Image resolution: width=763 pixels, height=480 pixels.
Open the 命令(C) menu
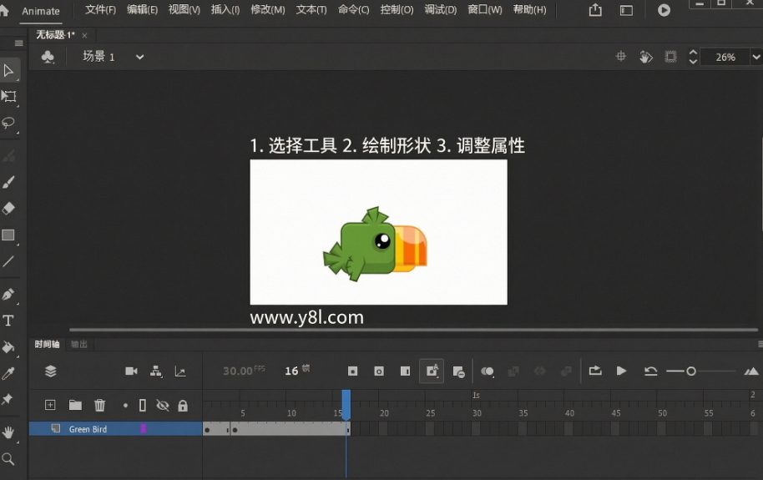click(x=354, y=10)
